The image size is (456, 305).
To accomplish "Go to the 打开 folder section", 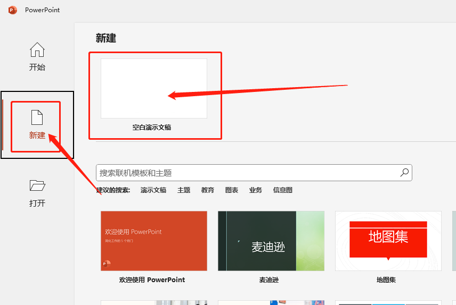I will tap(37, 193).
